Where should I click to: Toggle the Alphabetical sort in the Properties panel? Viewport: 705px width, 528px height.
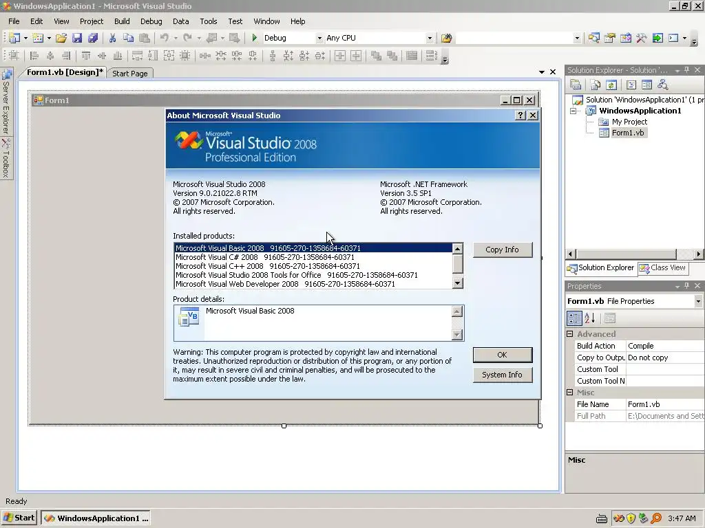click(x=590, y=318)
